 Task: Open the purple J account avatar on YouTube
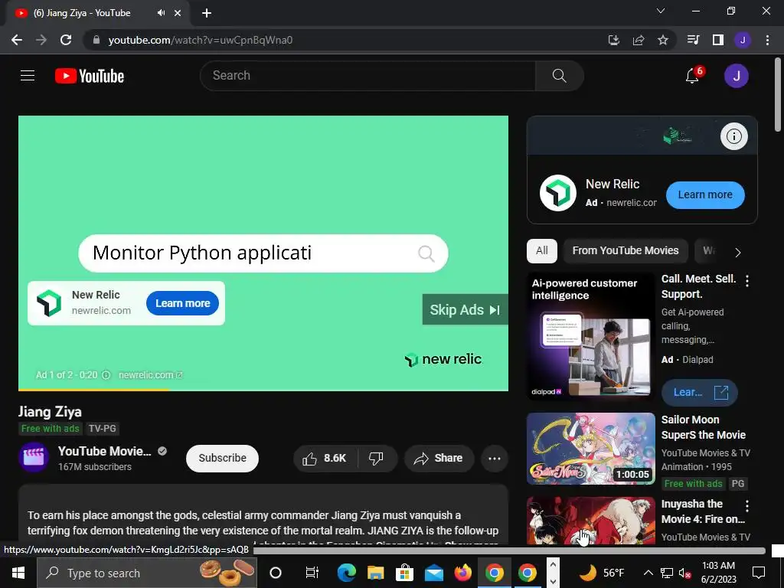736,76
